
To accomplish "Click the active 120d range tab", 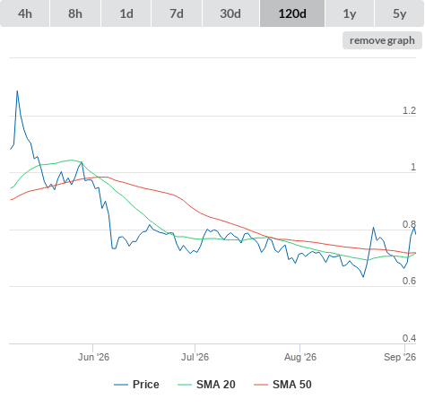I will (x=292, y=13).
